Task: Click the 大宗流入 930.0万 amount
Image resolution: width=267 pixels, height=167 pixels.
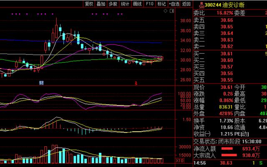Action: coord(251,155)
